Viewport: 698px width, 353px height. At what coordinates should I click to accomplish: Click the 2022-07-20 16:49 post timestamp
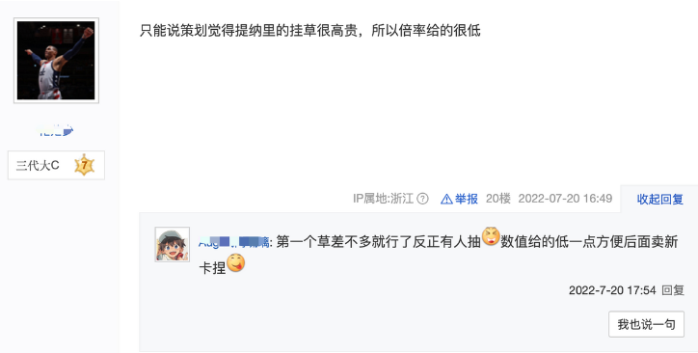coord(565,199)
